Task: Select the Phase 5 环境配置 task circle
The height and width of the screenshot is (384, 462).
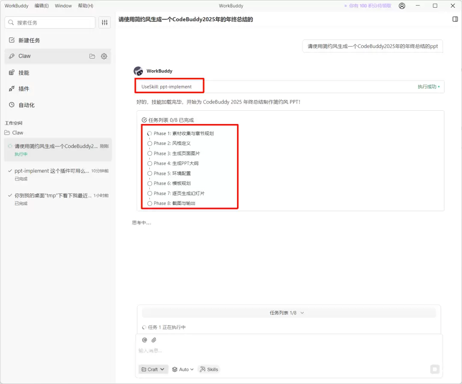Action: tap(150, 174)
